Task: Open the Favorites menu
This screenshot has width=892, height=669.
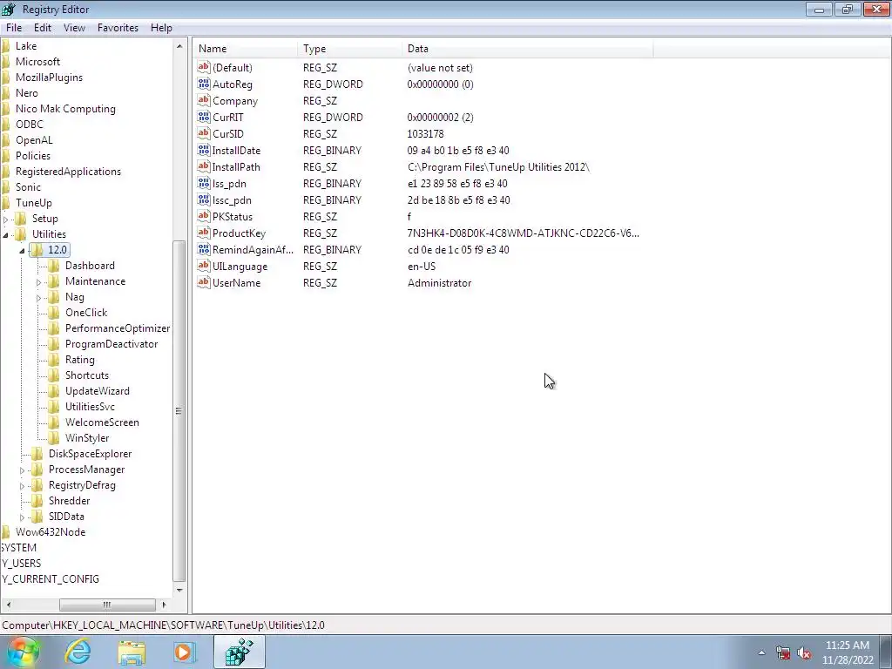Action: (118, 27)
